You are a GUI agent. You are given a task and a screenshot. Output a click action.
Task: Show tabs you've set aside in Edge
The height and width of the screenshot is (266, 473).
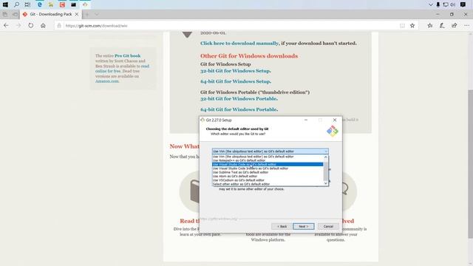click(5, 14)
